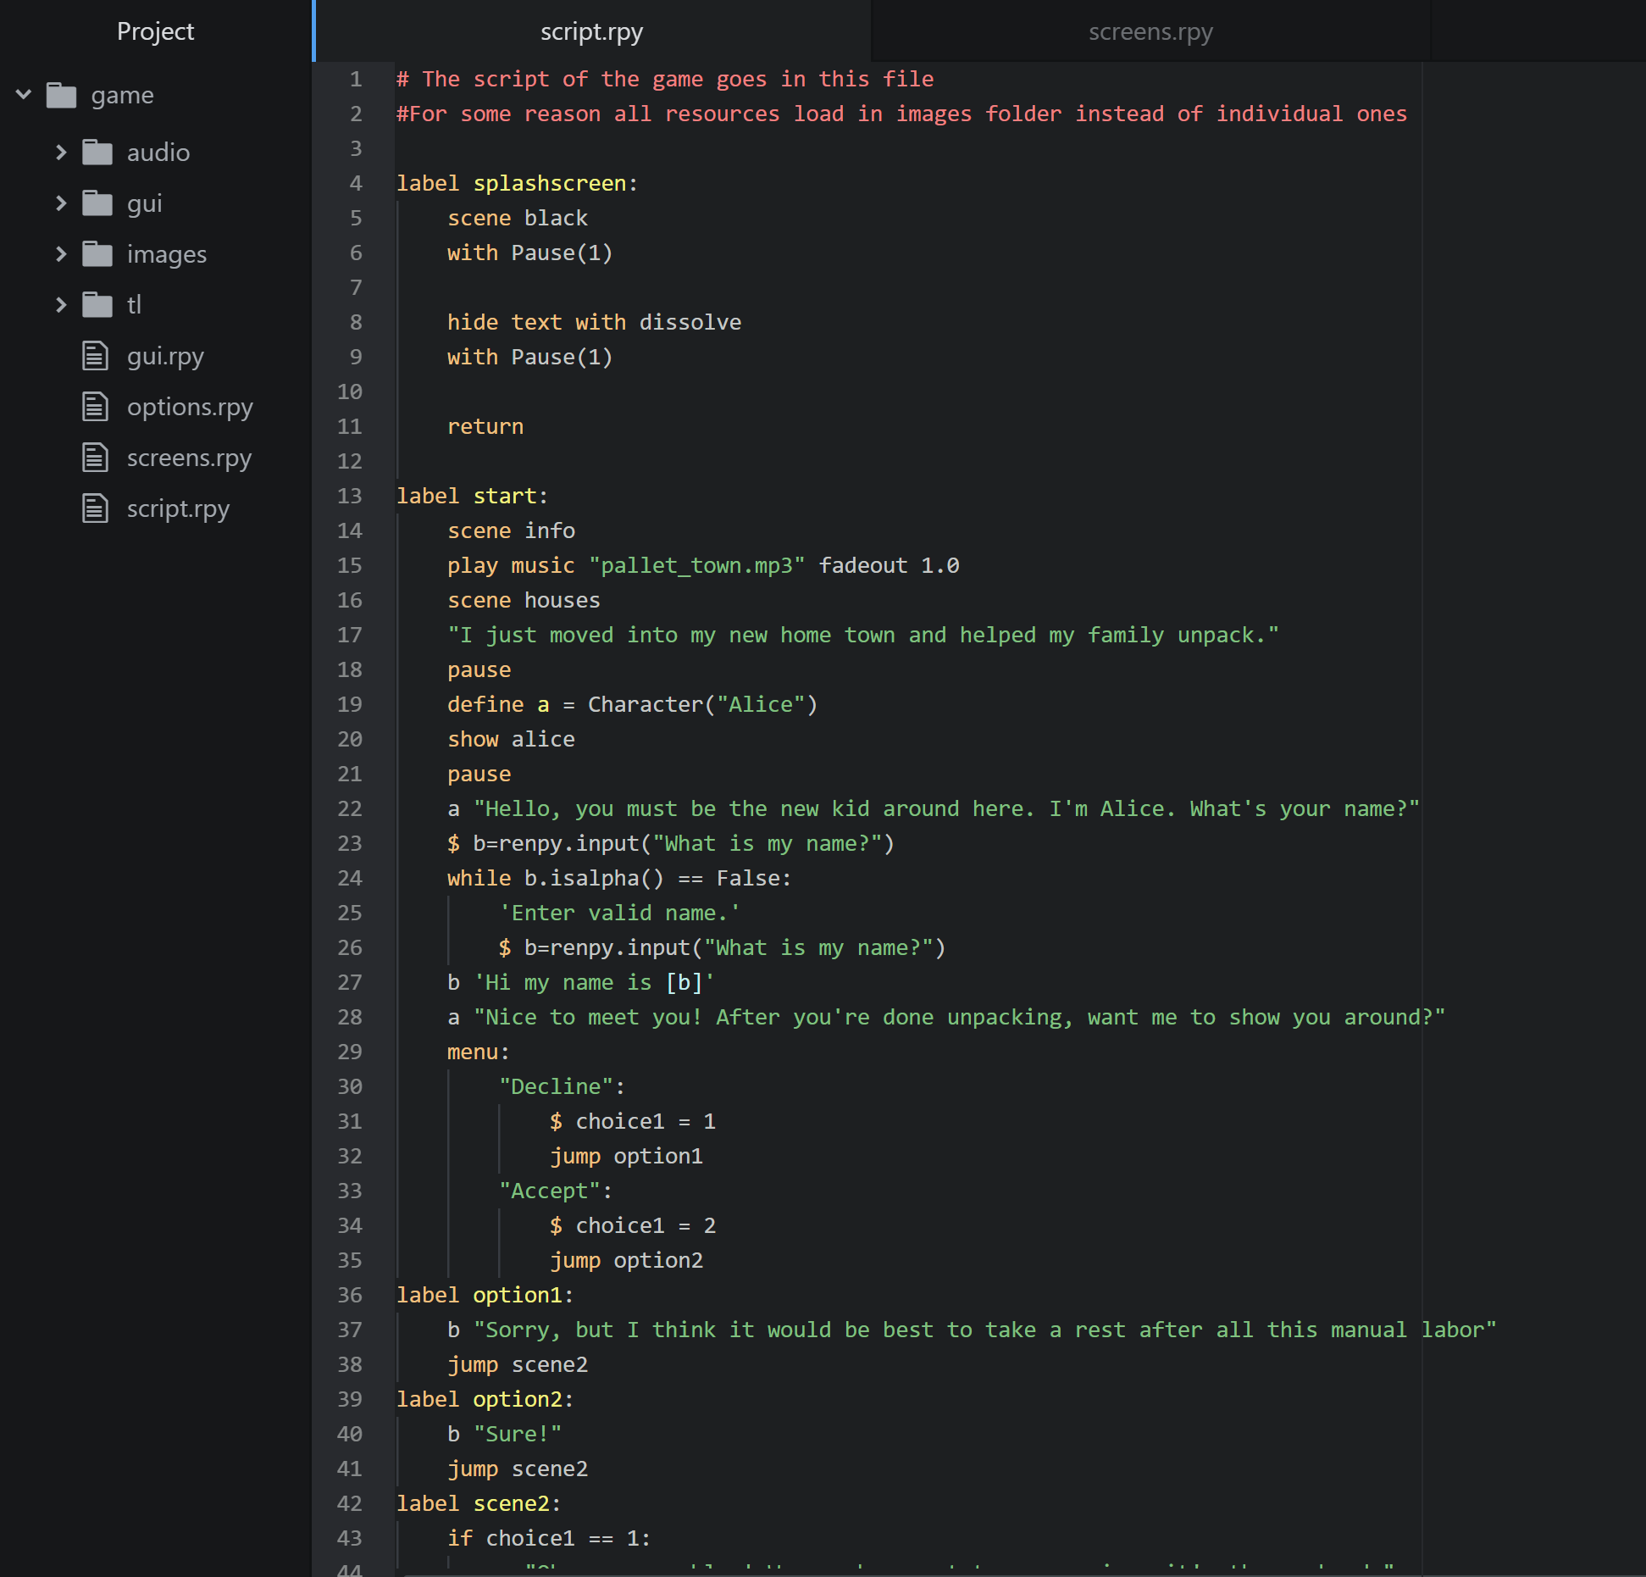Click the game folder icon
Viewport: 1646px width, 1577px height.
pos(61,95)
